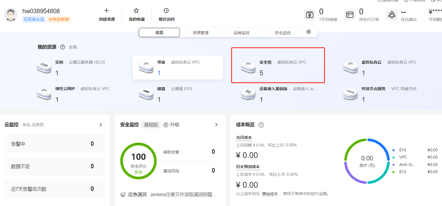Image resolution: width=442 pixels, height=206 pixels.
Task: Click the pending payment orders card icon
Action: pos(350,15)
